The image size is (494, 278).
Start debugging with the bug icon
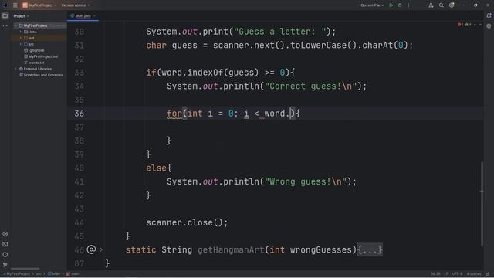[x=400, y=5]
